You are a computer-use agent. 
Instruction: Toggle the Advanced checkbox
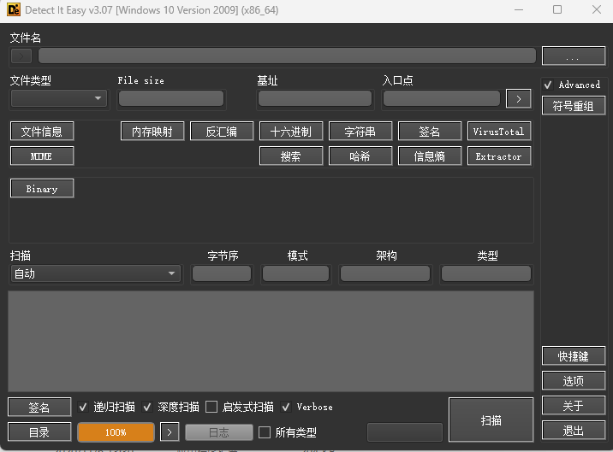[548, 85]
